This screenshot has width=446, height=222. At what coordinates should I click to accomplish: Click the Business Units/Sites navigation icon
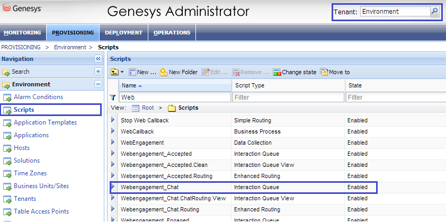(7, 187)
